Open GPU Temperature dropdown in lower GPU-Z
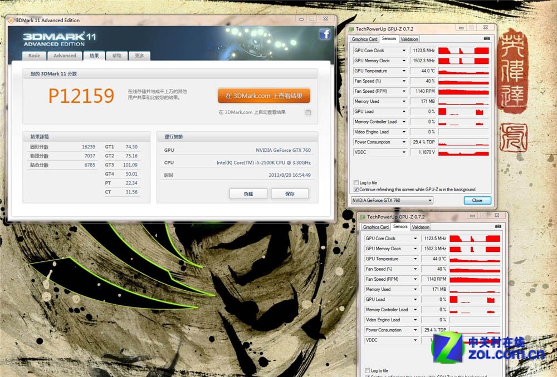This screenshot has height=377, width=557. coord(416,259)
